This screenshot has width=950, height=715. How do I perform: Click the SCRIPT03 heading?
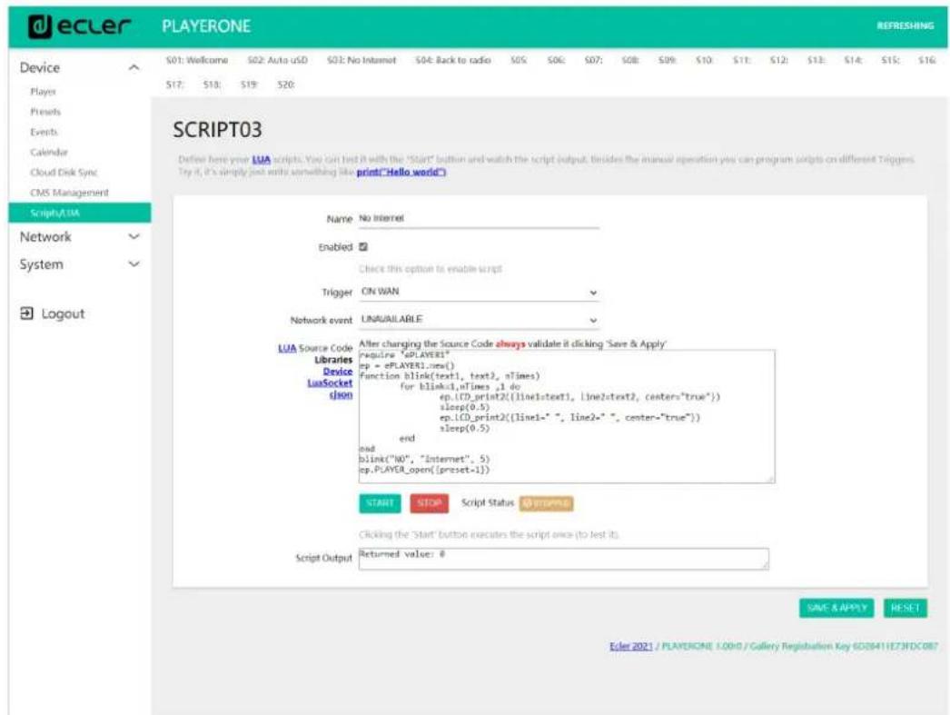[217, 130]
